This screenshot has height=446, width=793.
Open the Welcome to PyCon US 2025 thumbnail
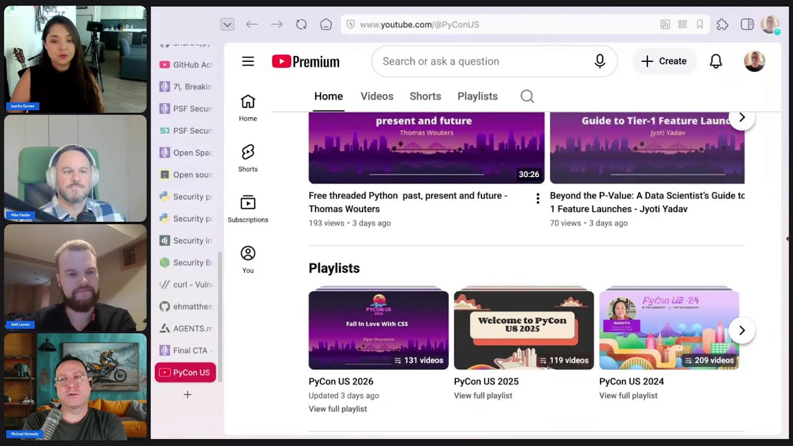pos(524,330)
